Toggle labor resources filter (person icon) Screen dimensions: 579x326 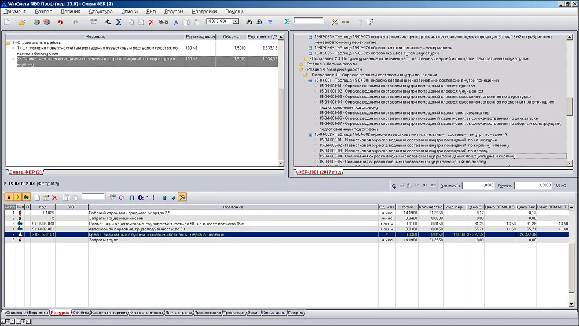click(9, 197)
